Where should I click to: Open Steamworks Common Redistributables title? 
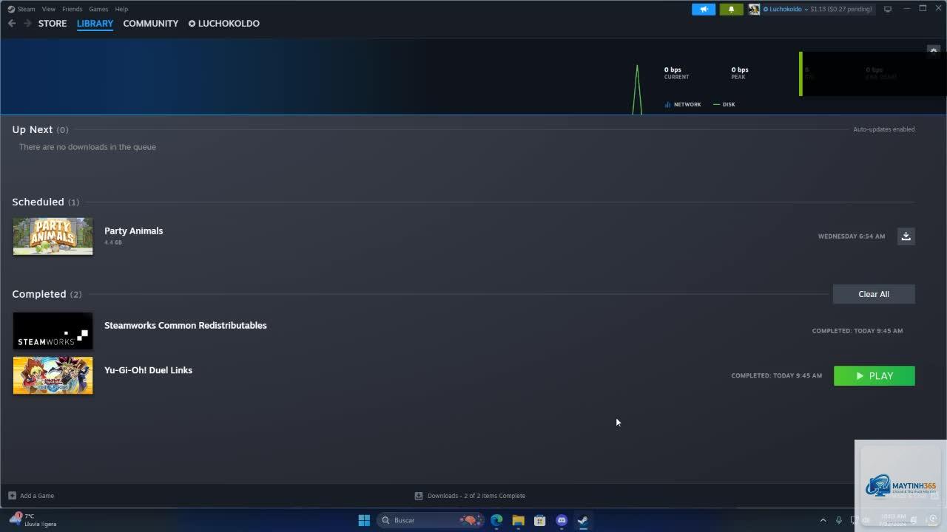click(186, 325)
